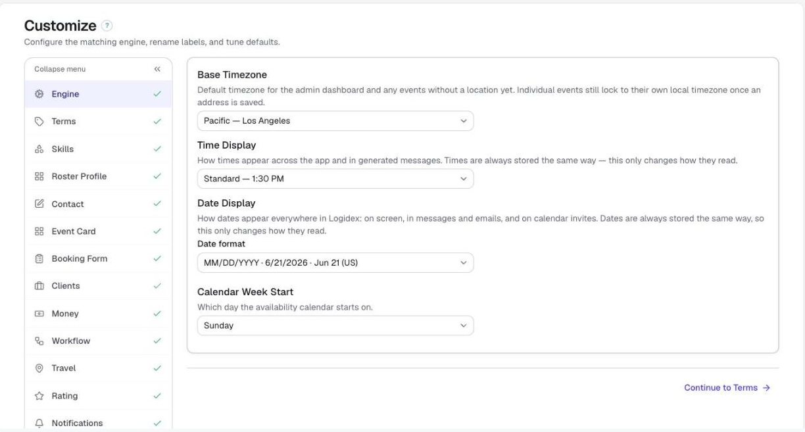
Task: Go to Roster Profile settings
Action: tap(98, 176)
